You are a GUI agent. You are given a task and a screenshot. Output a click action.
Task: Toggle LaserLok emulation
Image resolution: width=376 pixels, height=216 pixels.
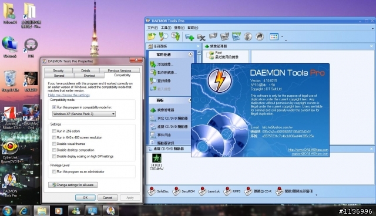click(x=209, y=191)
